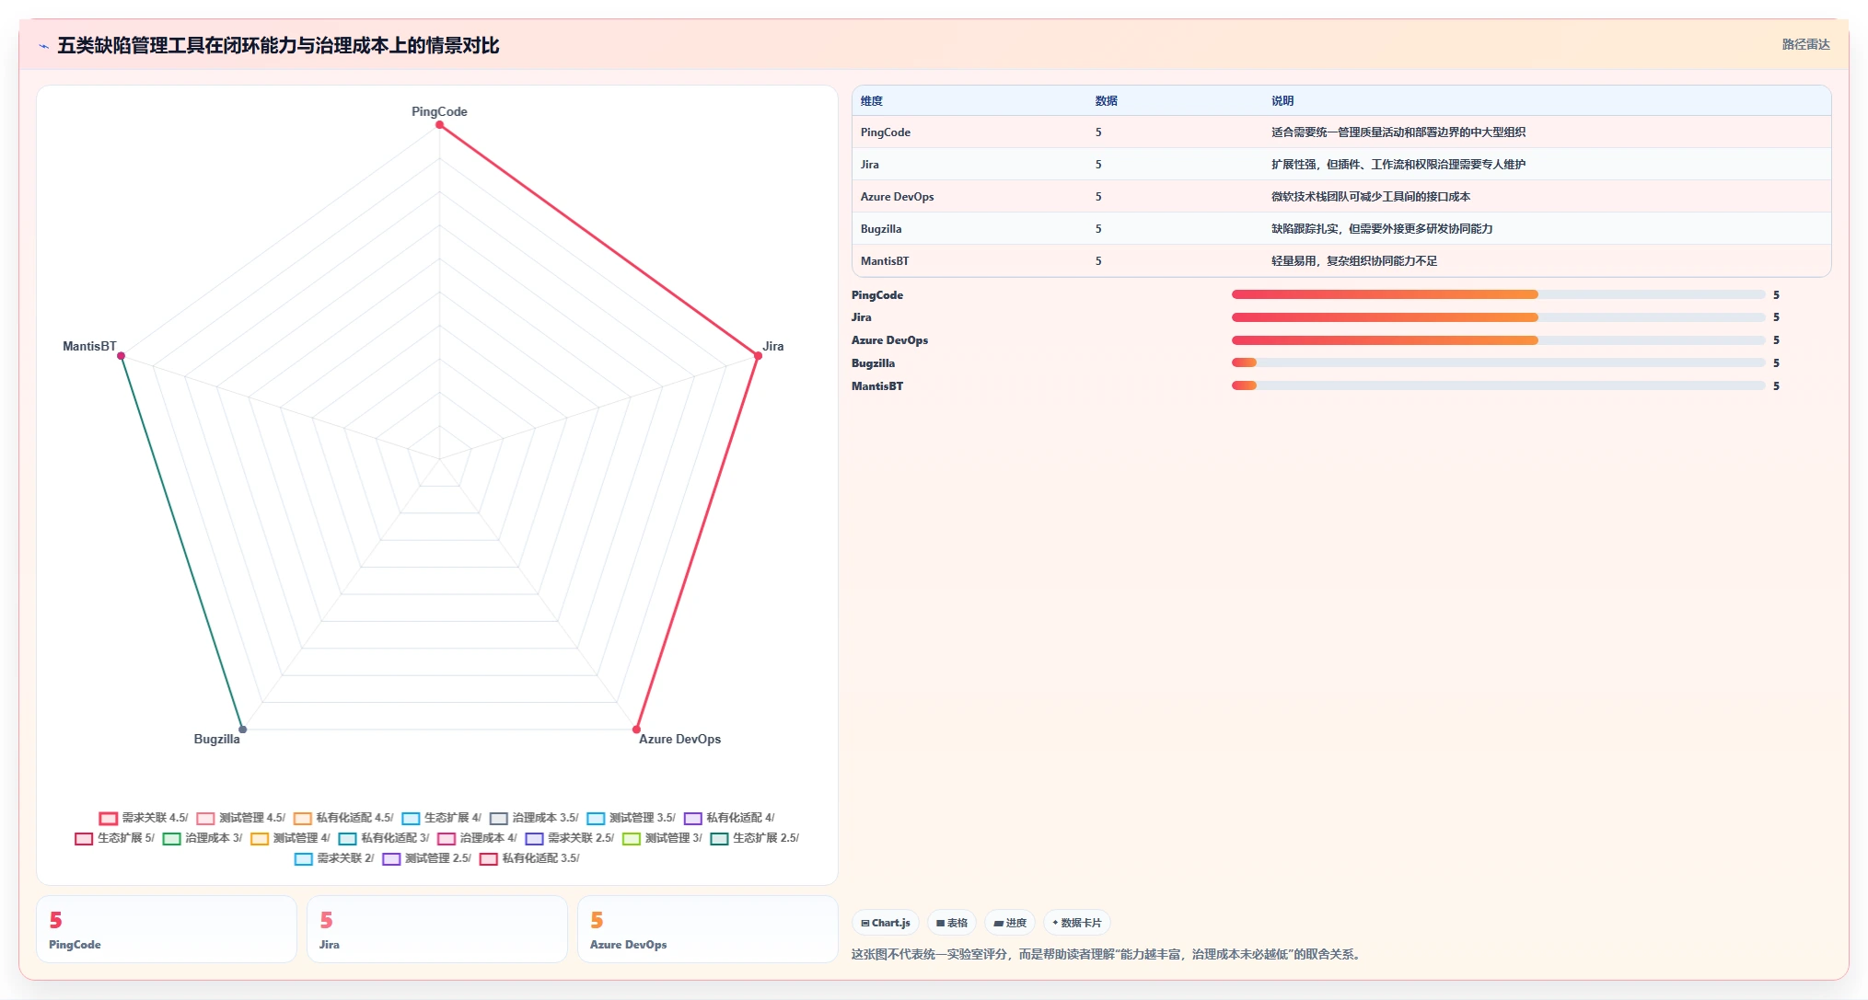Click description '扩展性强，但插件、工作流和权限治理需要专人维护'
1868x1000 pixels.
pyautogui.click(x=1398, y=165)
